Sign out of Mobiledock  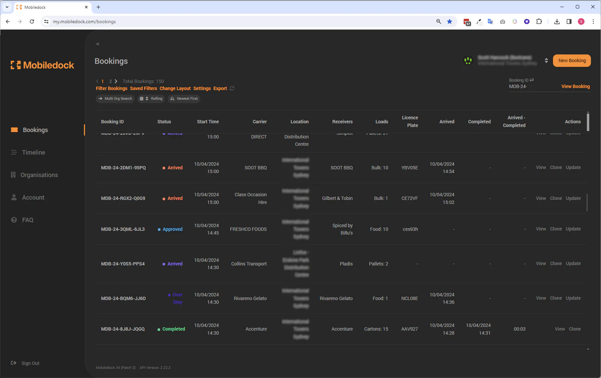click(30, 363)
